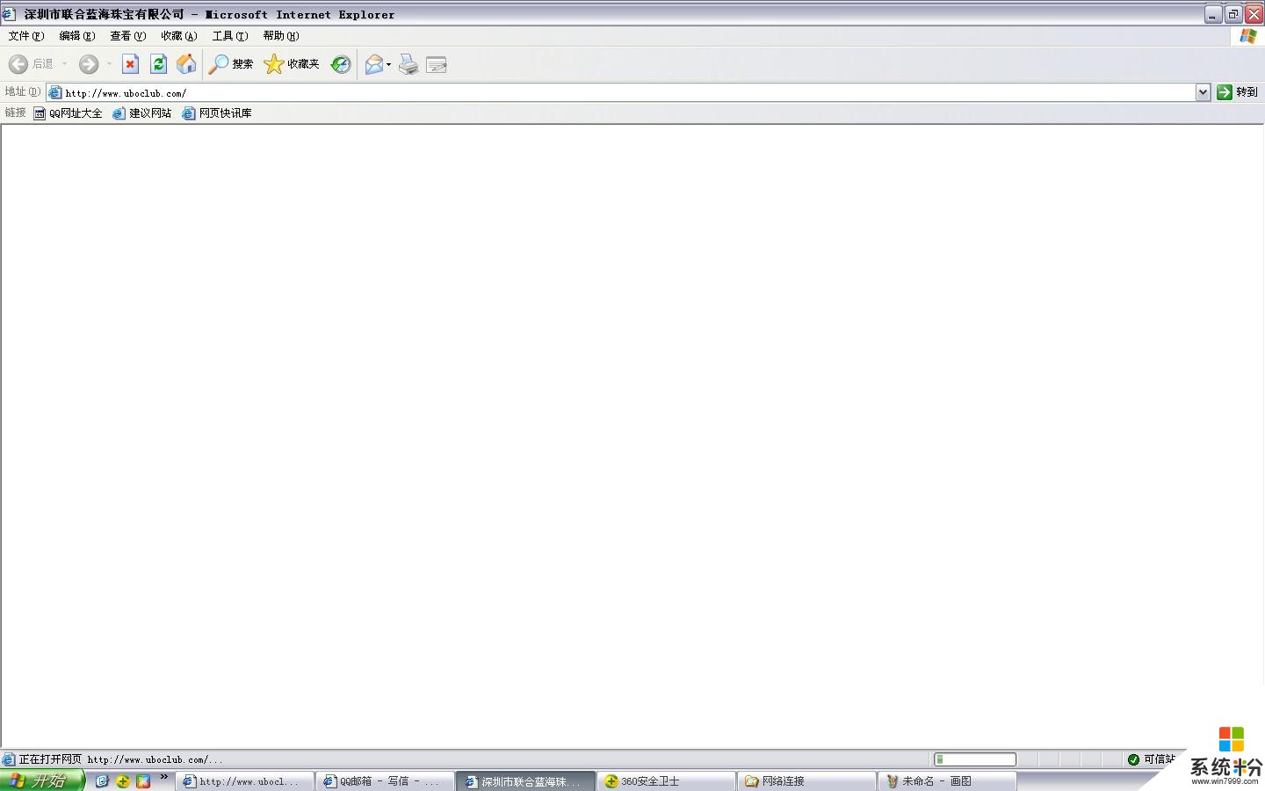This screenshot has width=1265, height=791.
Task: Click the page loading progress bar
Action: (975, 759)
